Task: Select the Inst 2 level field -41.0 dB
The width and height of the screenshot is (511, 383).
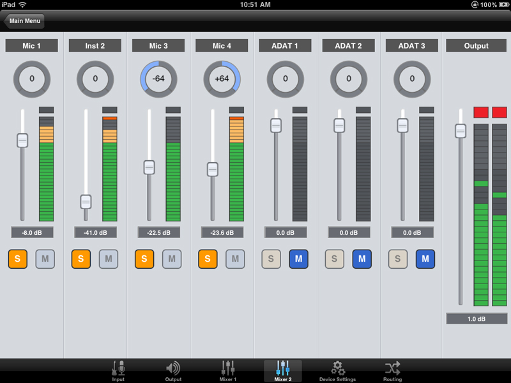Action: [x=95, y=232]
